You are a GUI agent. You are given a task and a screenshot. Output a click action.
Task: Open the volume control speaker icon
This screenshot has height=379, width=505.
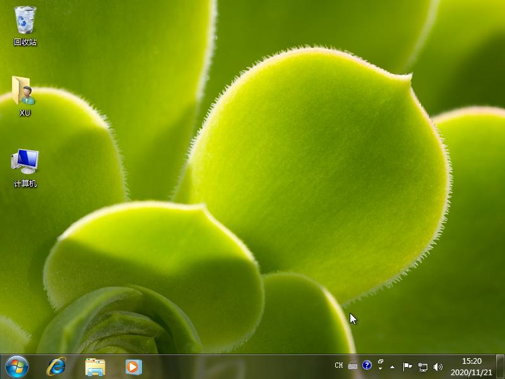(437, 365)
